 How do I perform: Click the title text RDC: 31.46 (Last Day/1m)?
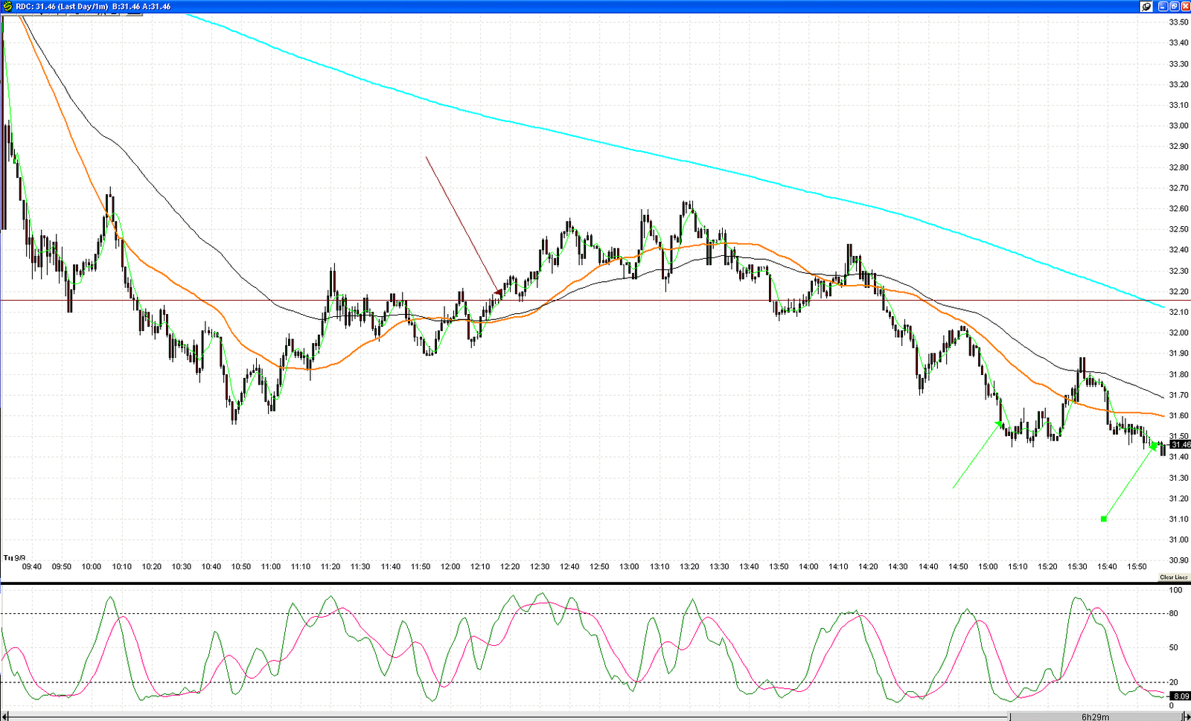pos(62,6)
